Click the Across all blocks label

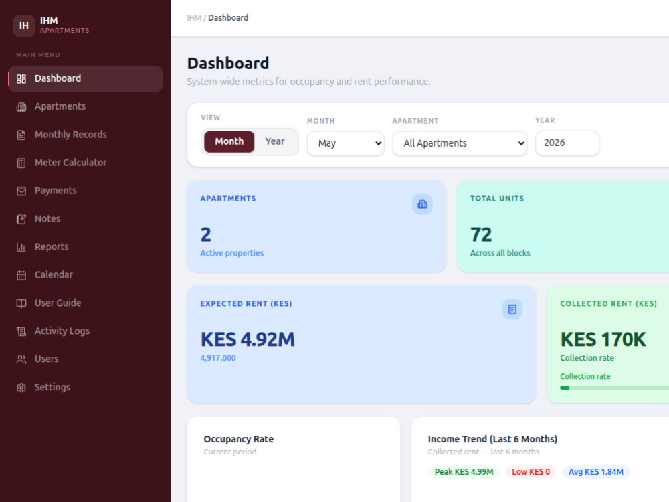tap(500, 253)
